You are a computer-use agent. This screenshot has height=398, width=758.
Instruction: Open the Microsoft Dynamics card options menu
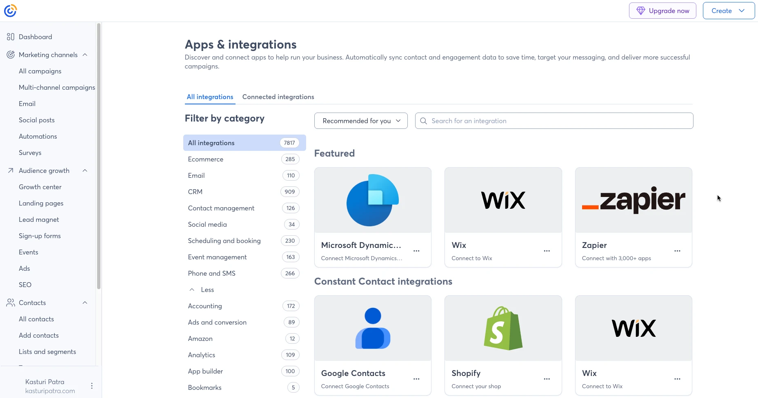416,251
